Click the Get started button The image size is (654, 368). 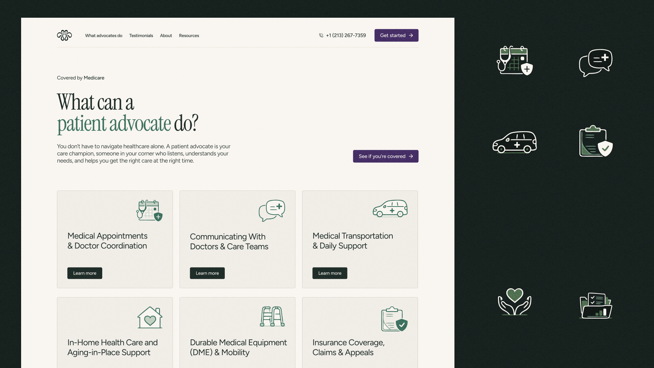click(396, 35)
